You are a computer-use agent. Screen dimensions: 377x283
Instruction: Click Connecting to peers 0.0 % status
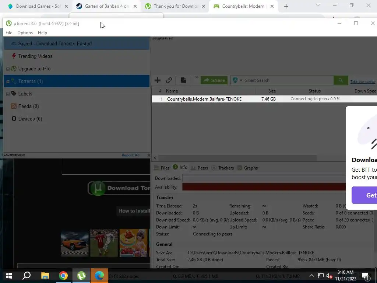pyautogui.click(x=315, y=99)
